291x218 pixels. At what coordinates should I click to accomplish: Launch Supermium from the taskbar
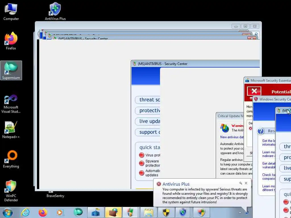(78, 212)
